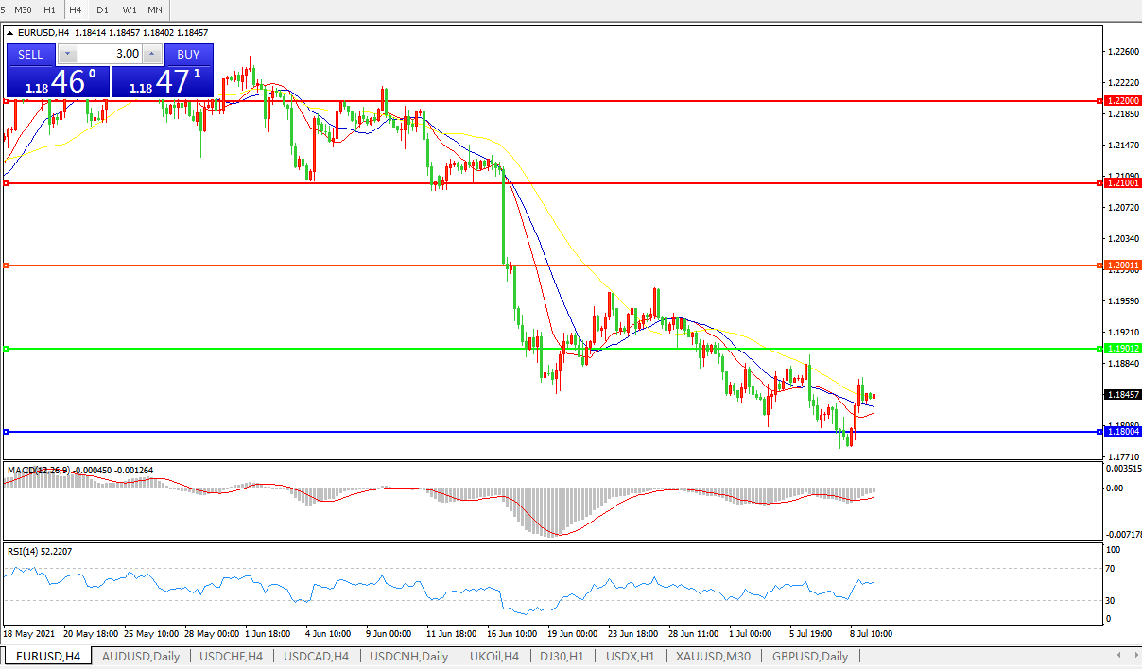Image resolution: width=1142 pixels, height=669 pixels.
Task: Select the MN monthly timeframe
Action: click(x=155, y=9)
